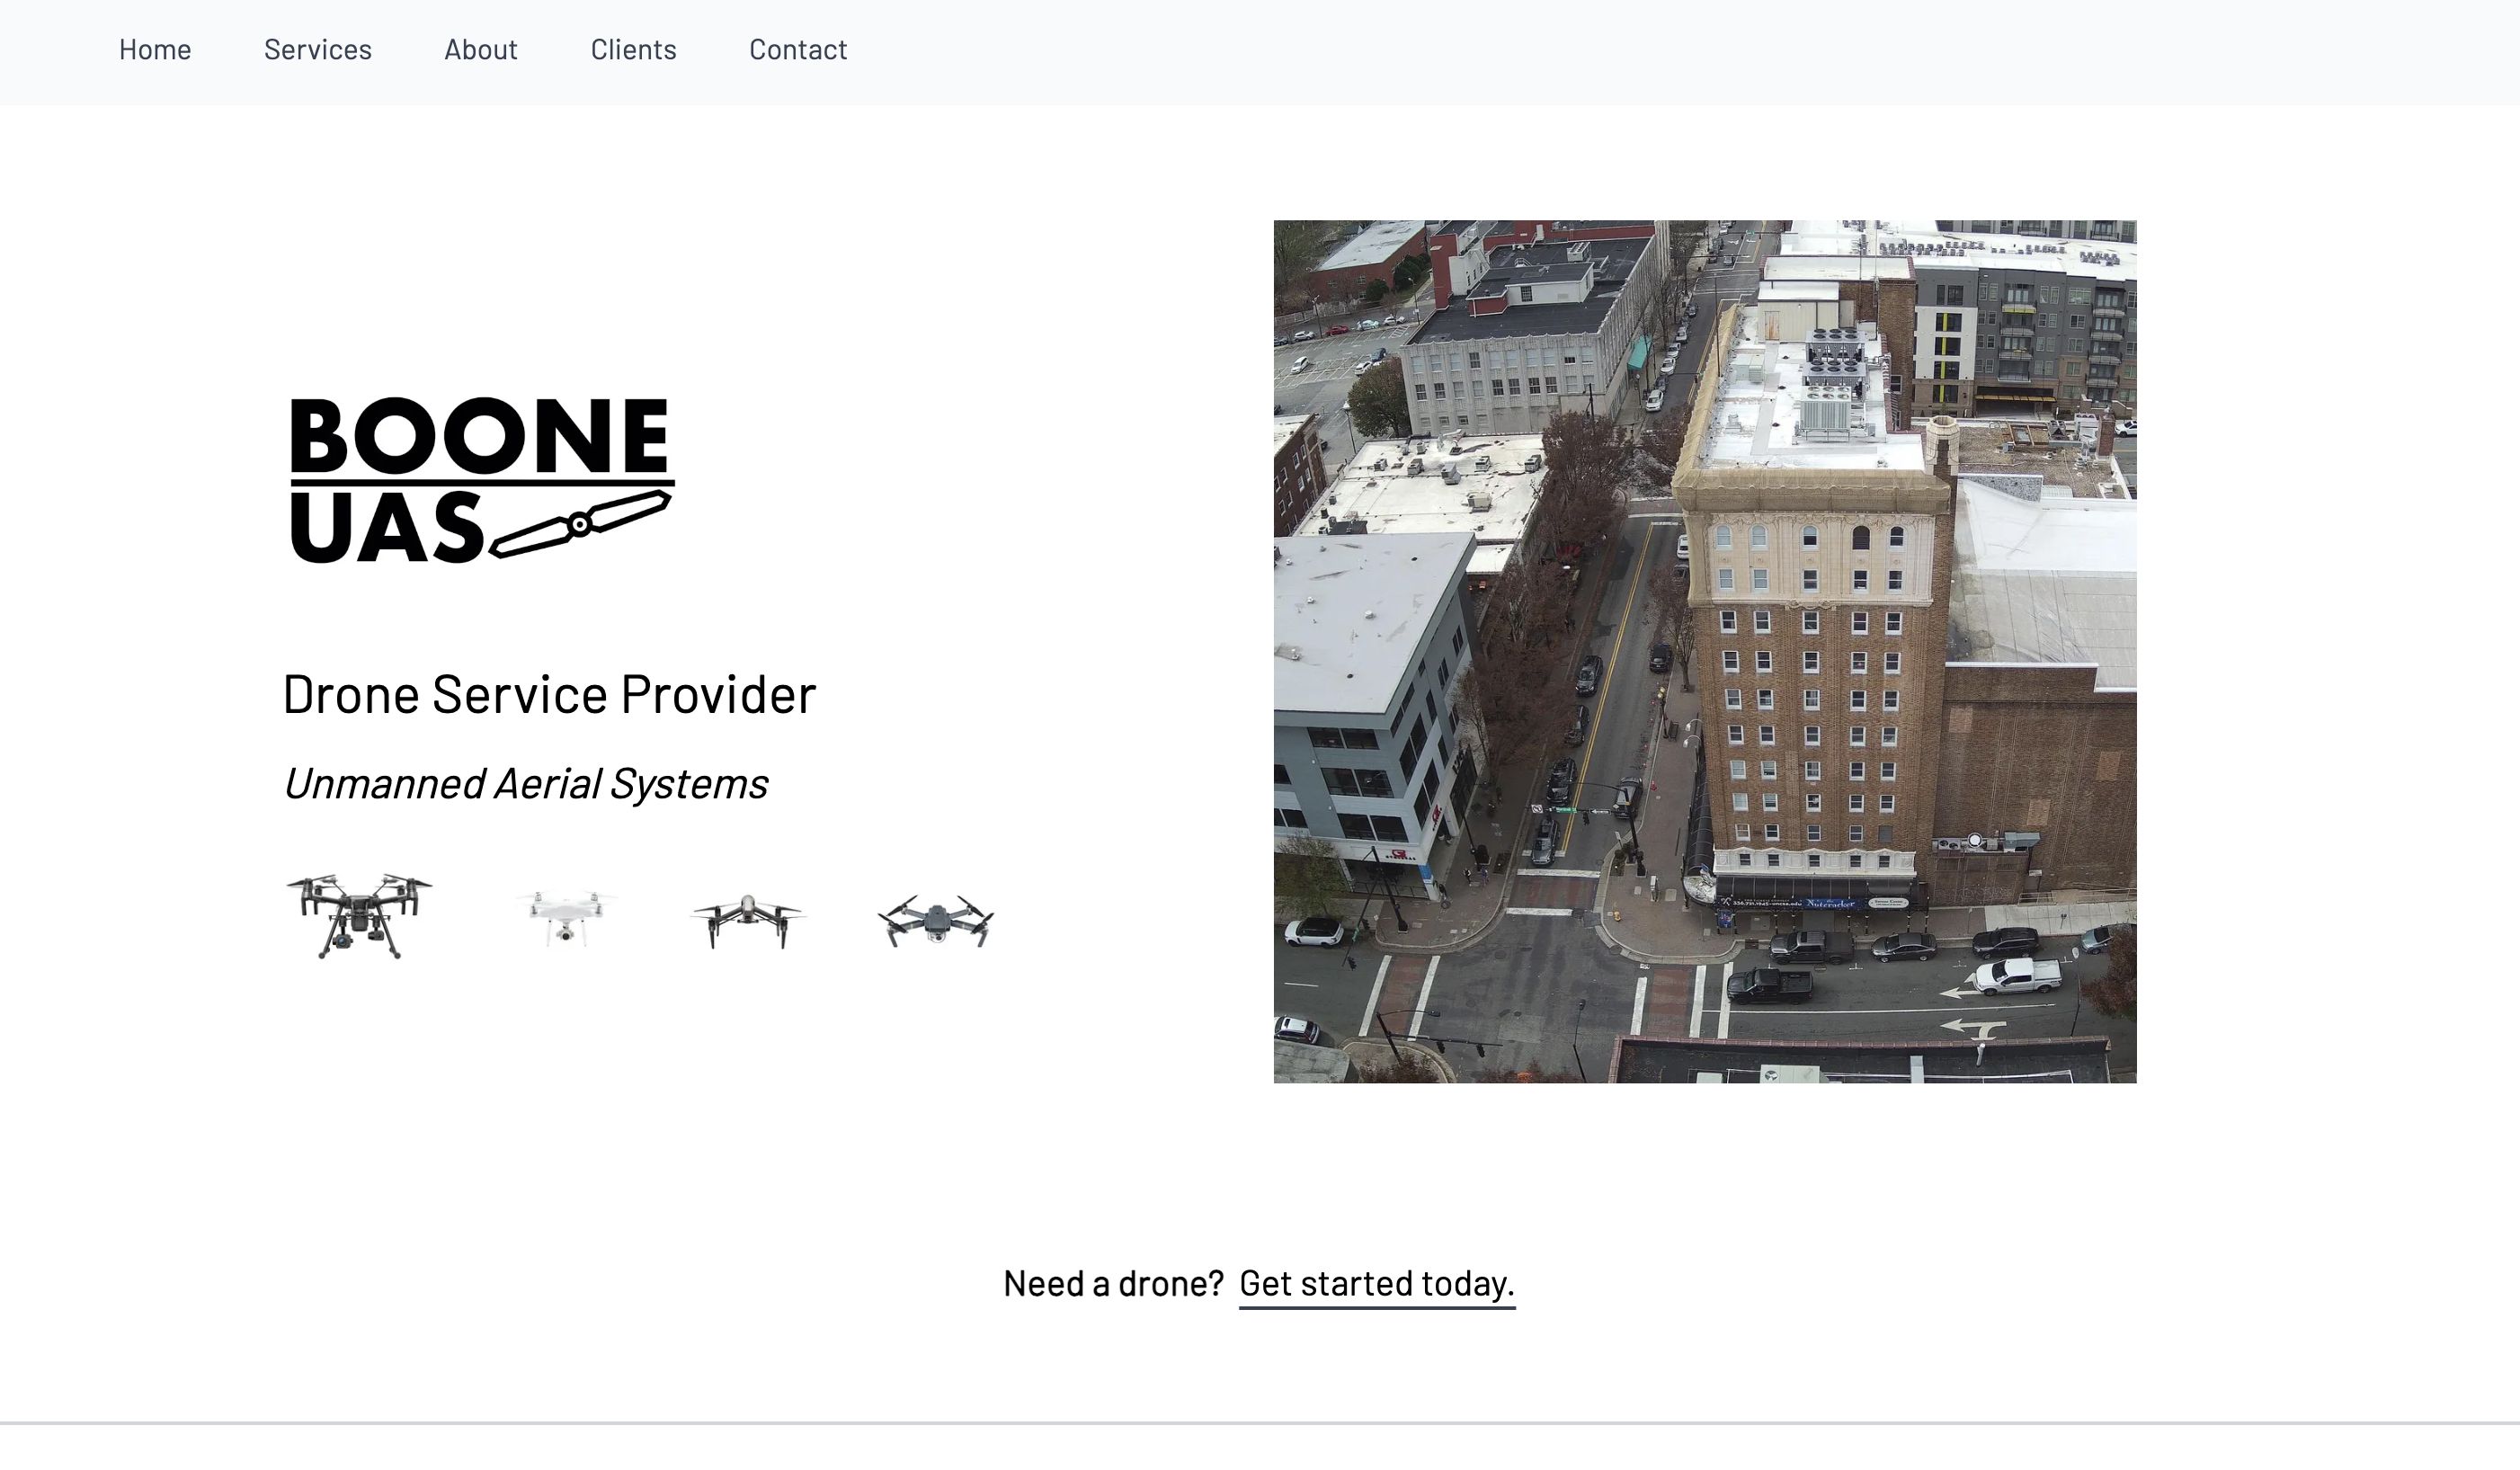Click the 'Drone Service Provider' heading
2520x1470 pixels.
(x=549, y=694)
